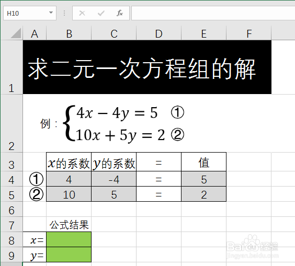Click the Enter checkmark icon in formula bar
The width and height of the screenshot is (295, 266).
(101, 13)
